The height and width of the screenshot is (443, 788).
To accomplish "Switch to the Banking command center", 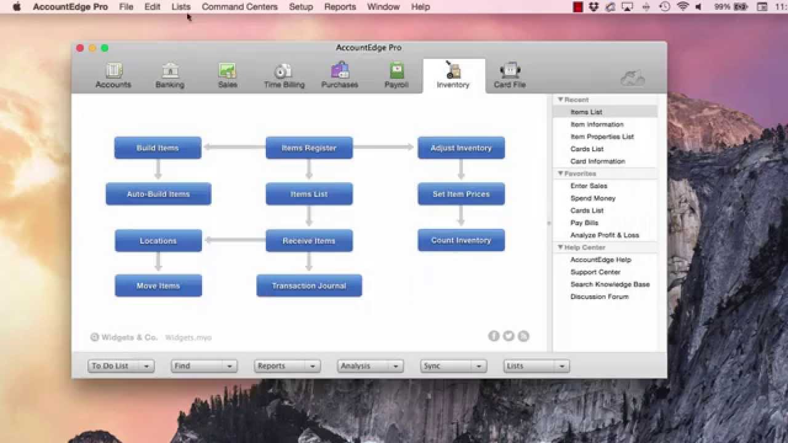I will tap(170, 76).
